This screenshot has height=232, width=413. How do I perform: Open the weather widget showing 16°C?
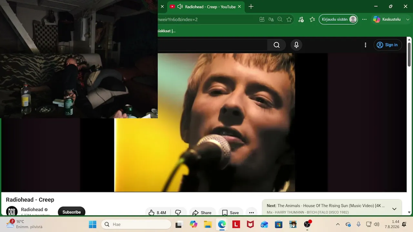point(25,224)
